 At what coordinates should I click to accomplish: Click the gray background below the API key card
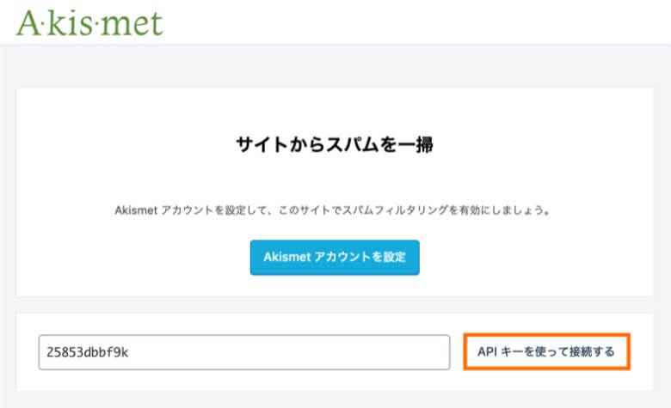pyautogui.click(x=335, y=400)
